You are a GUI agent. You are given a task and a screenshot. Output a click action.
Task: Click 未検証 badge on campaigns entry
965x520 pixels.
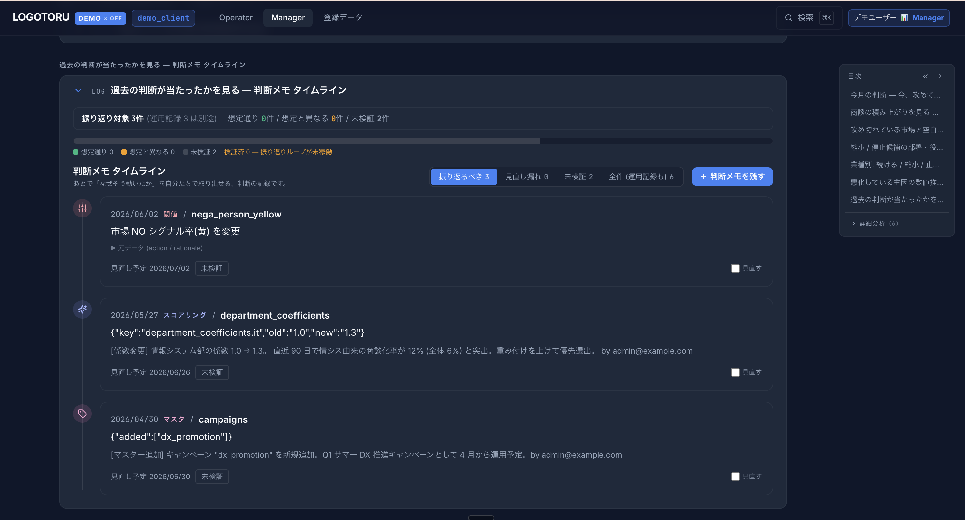tap(212, 477)
